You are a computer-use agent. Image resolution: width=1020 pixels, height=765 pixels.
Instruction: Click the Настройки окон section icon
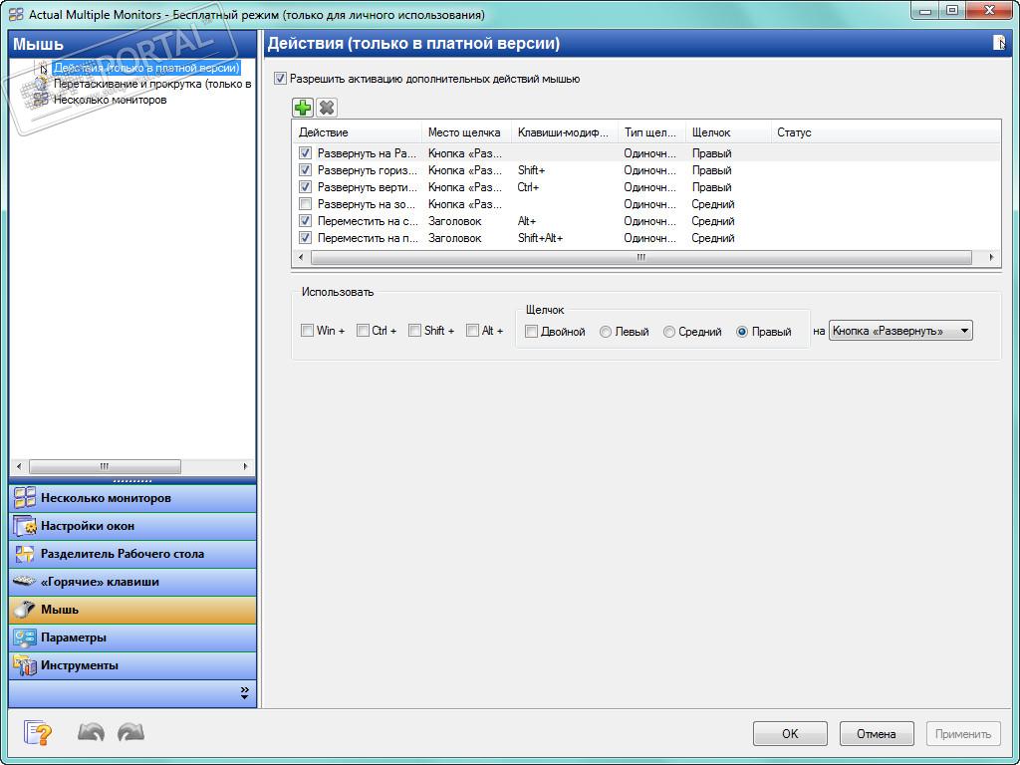(x=25, y=526)
